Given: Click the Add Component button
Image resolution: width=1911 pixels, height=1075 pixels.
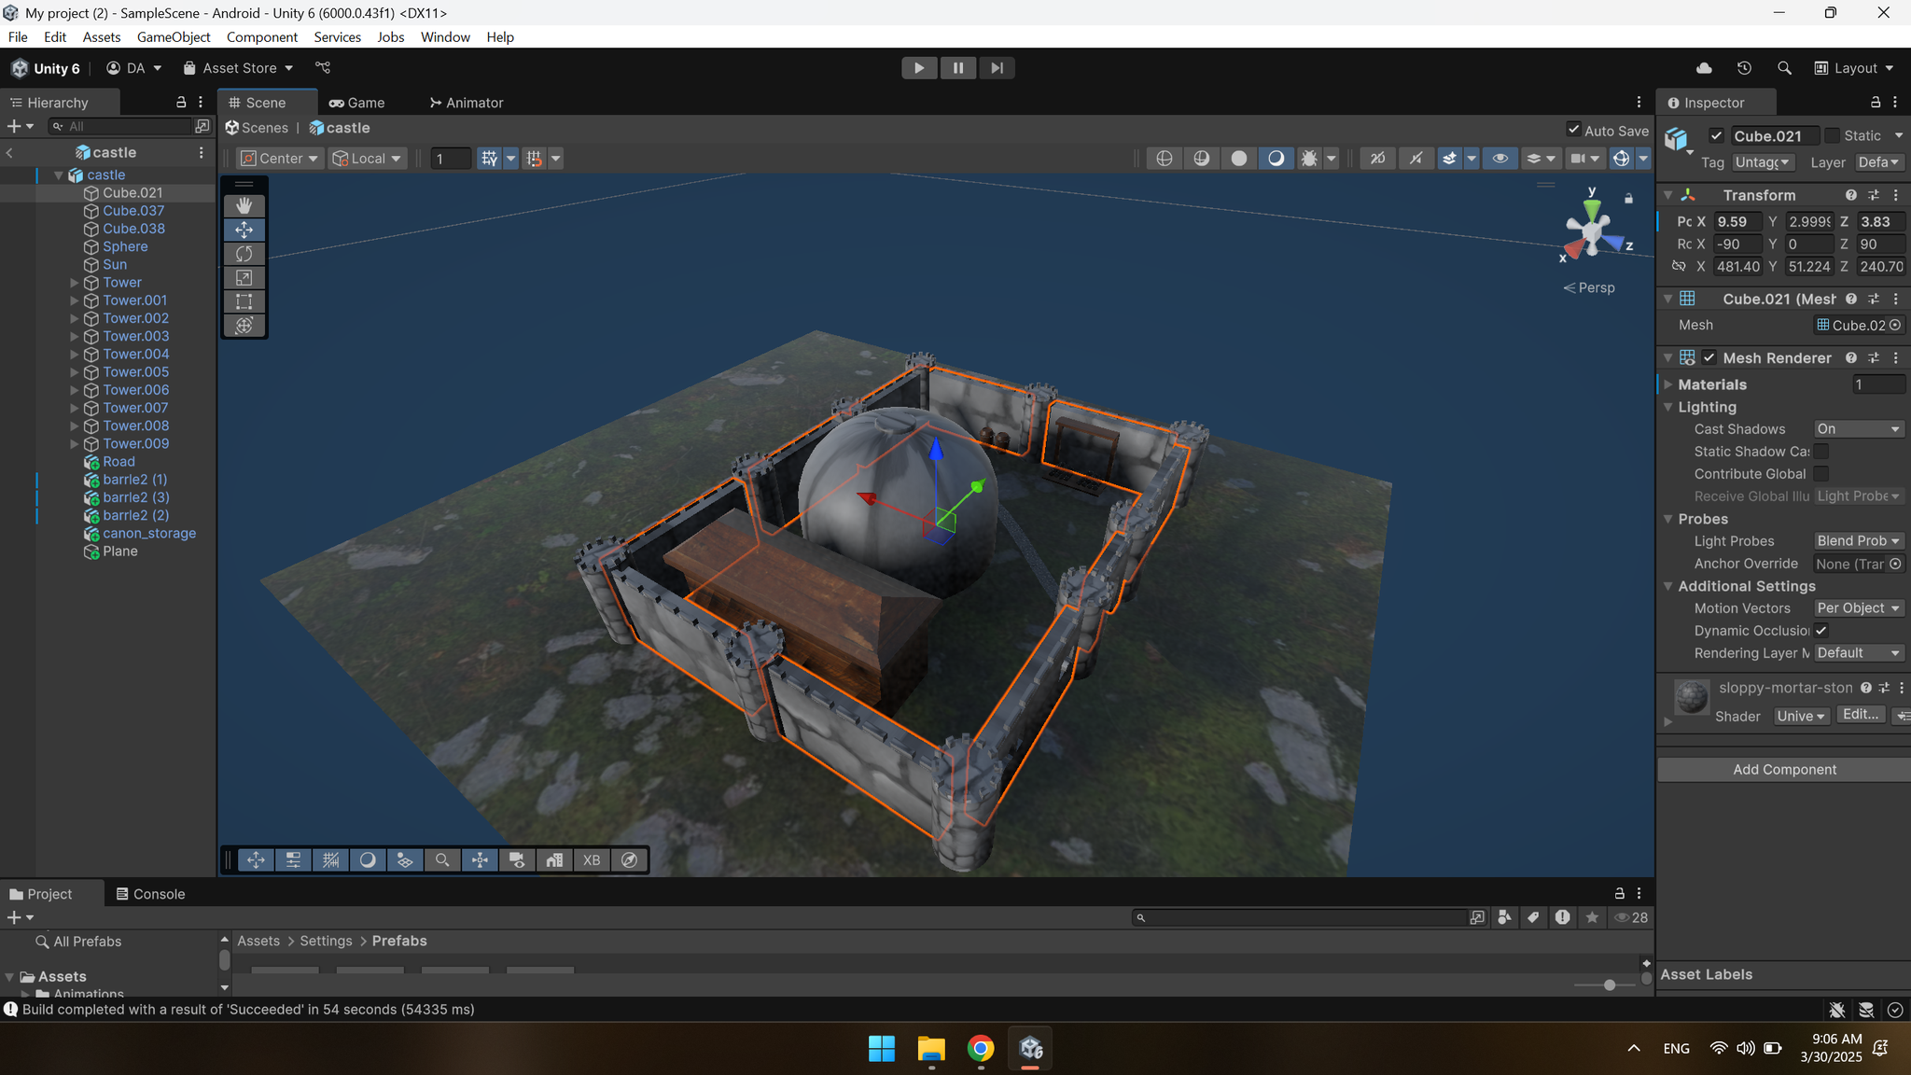Looking at the screenshot, I should coord(1784,770).
